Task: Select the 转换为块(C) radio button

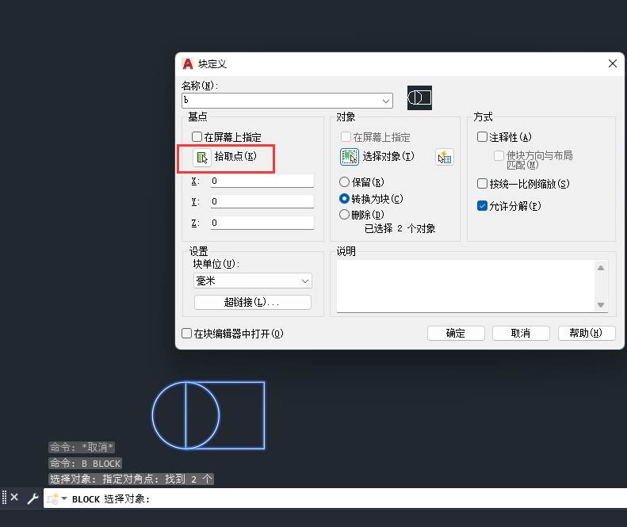Action: tap(344, 199)
